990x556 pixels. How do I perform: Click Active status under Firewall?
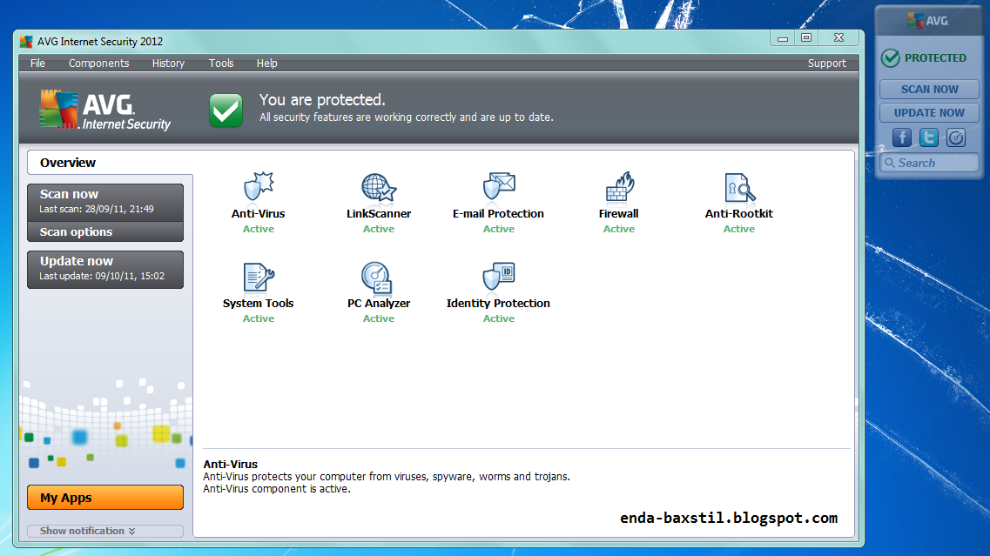[619, 229]
